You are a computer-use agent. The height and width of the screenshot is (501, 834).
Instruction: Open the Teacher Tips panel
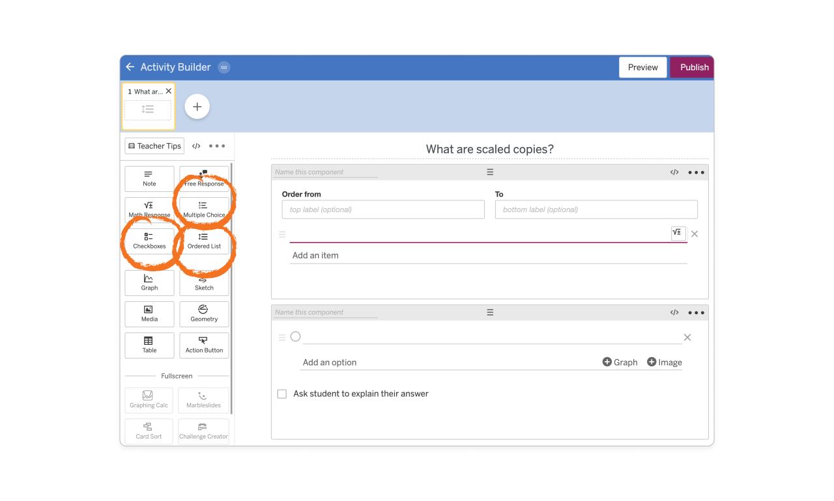pyautogui.click(x=154, y=146)
